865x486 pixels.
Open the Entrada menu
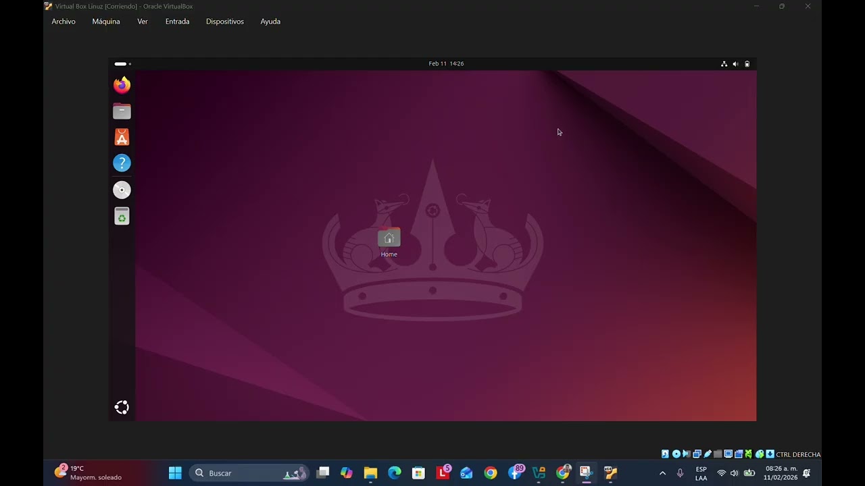click(x=177, y=22)
